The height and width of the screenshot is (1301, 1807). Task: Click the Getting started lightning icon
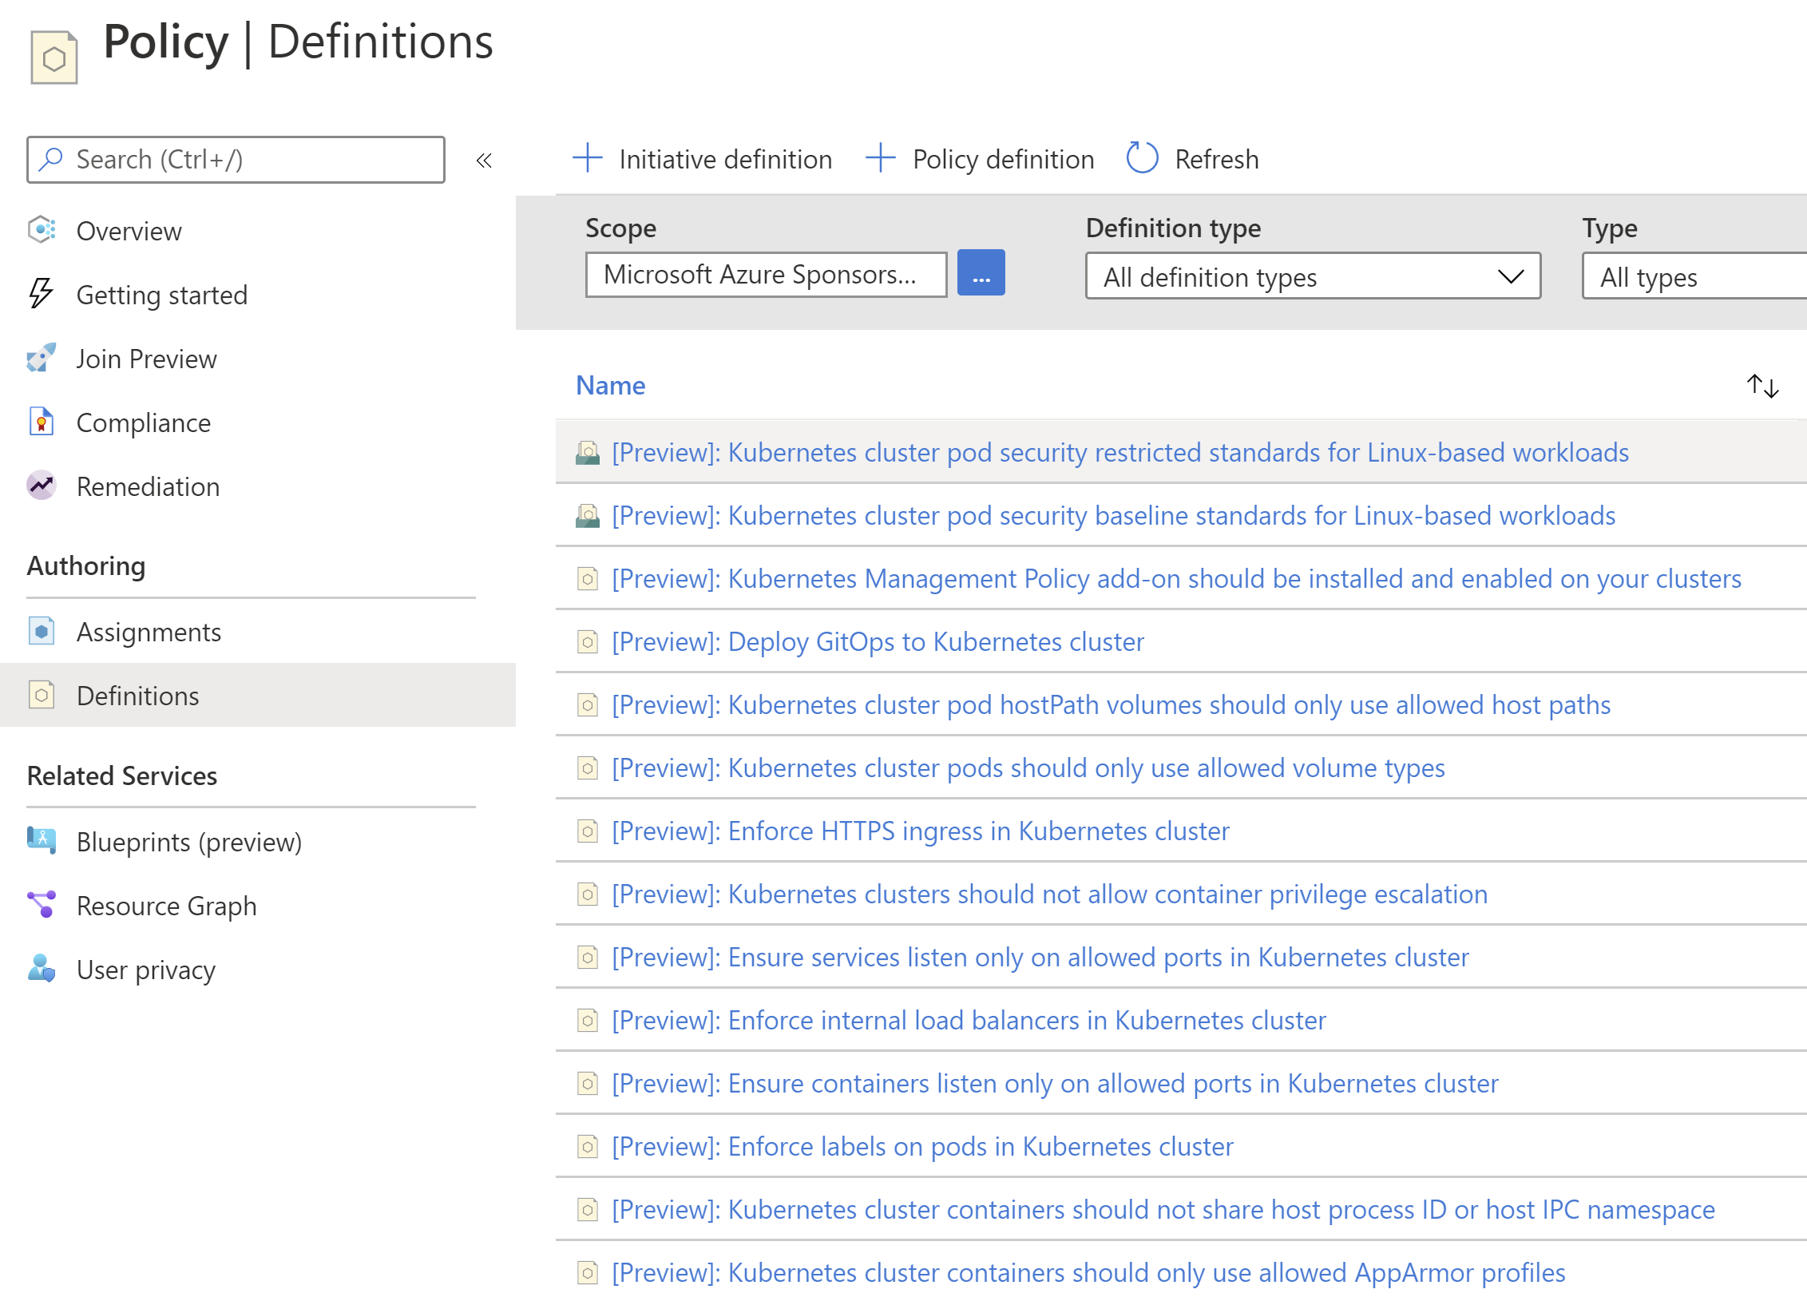click(x=42, y=294)
